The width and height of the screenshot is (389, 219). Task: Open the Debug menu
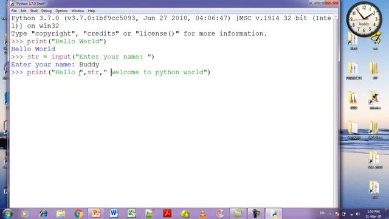pos(46,11)
